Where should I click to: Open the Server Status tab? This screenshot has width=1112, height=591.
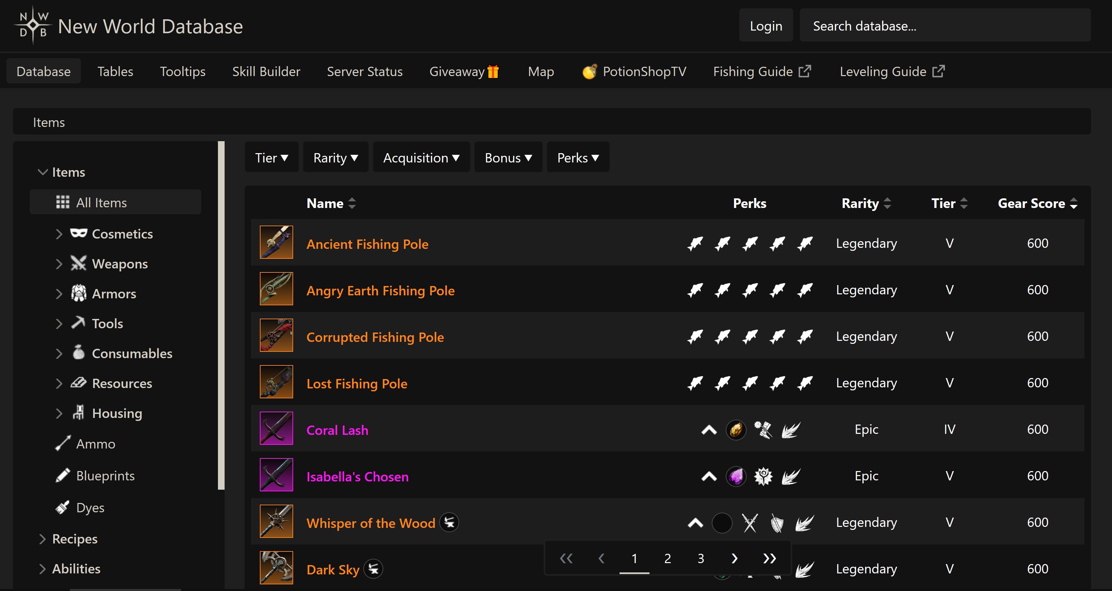click(364, 71)
